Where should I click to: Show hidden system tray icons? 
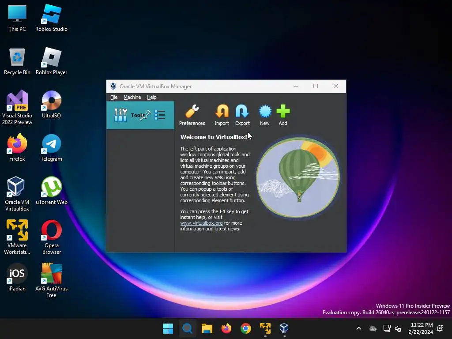click(x=359, y=328)
